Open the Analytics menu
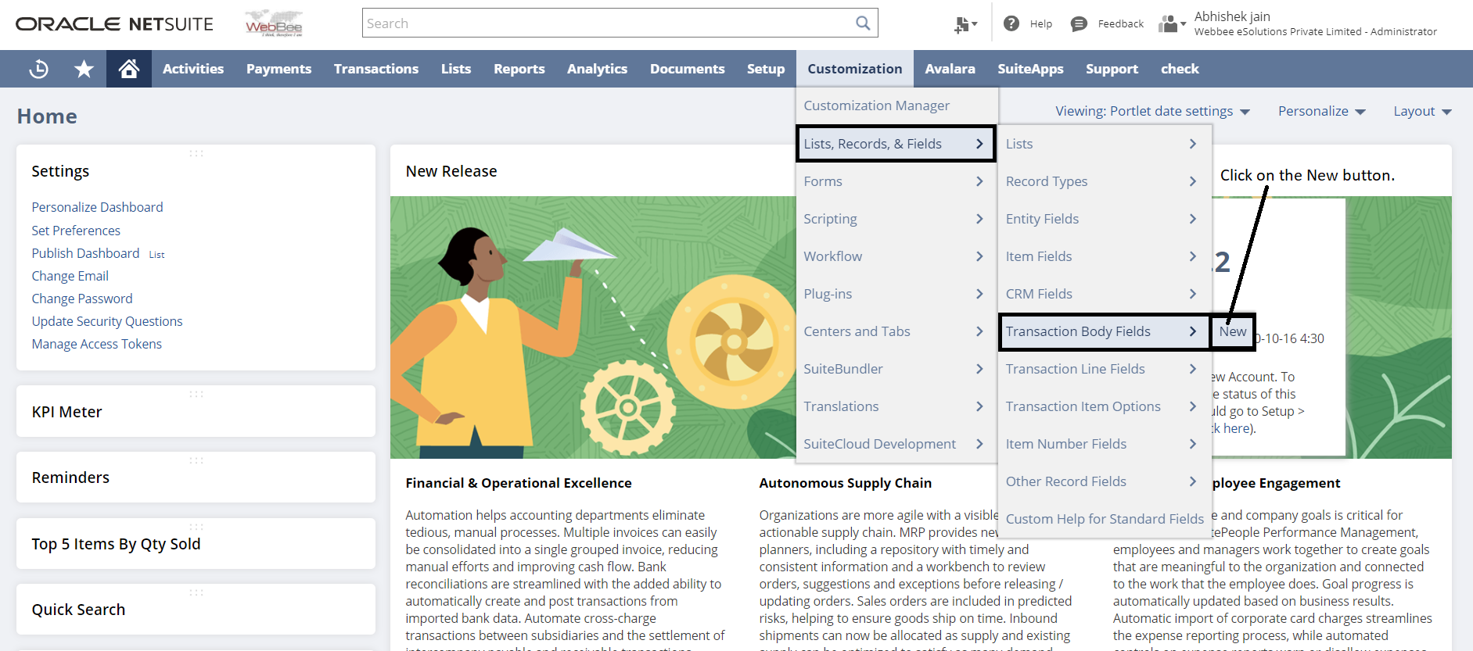This screenshot has width=1473, height=651. click(597, 69)
